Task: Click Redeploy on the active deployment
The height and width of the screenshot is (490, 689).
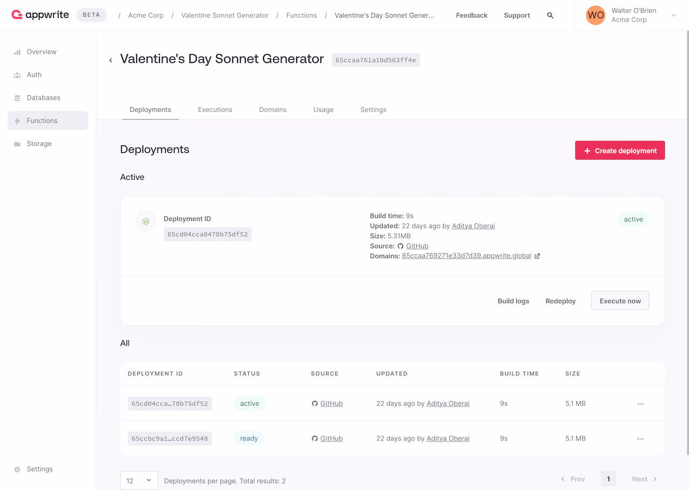Action: click(560, 301)
